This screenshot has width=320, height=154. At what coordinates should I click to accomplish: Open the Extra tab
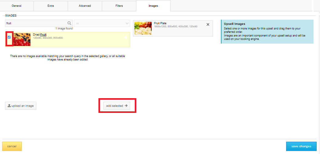pyautogui.click(x=50, y=6)
